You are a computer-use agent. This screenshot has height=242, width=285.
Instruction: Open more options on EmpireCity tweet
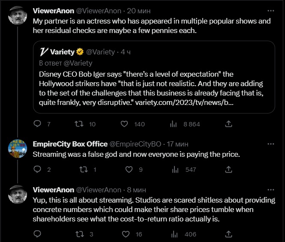pyautogui.click(x=271, y=144)
